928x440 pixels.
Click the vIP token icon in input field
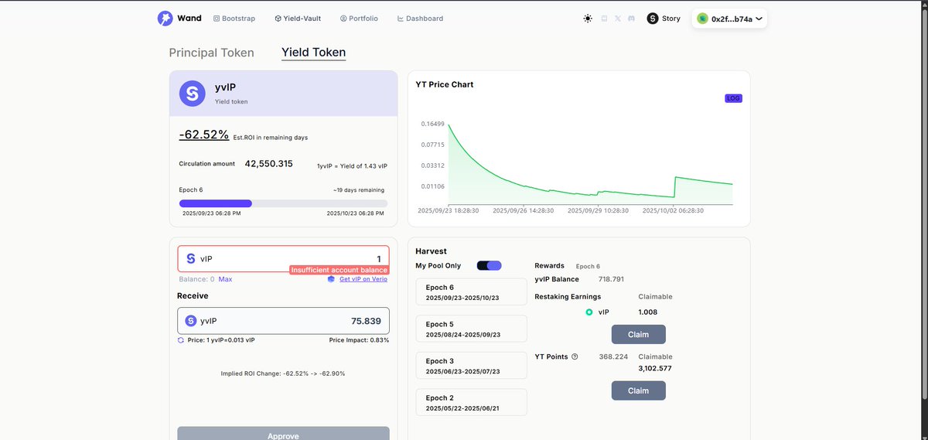click(x=190, y=258)
